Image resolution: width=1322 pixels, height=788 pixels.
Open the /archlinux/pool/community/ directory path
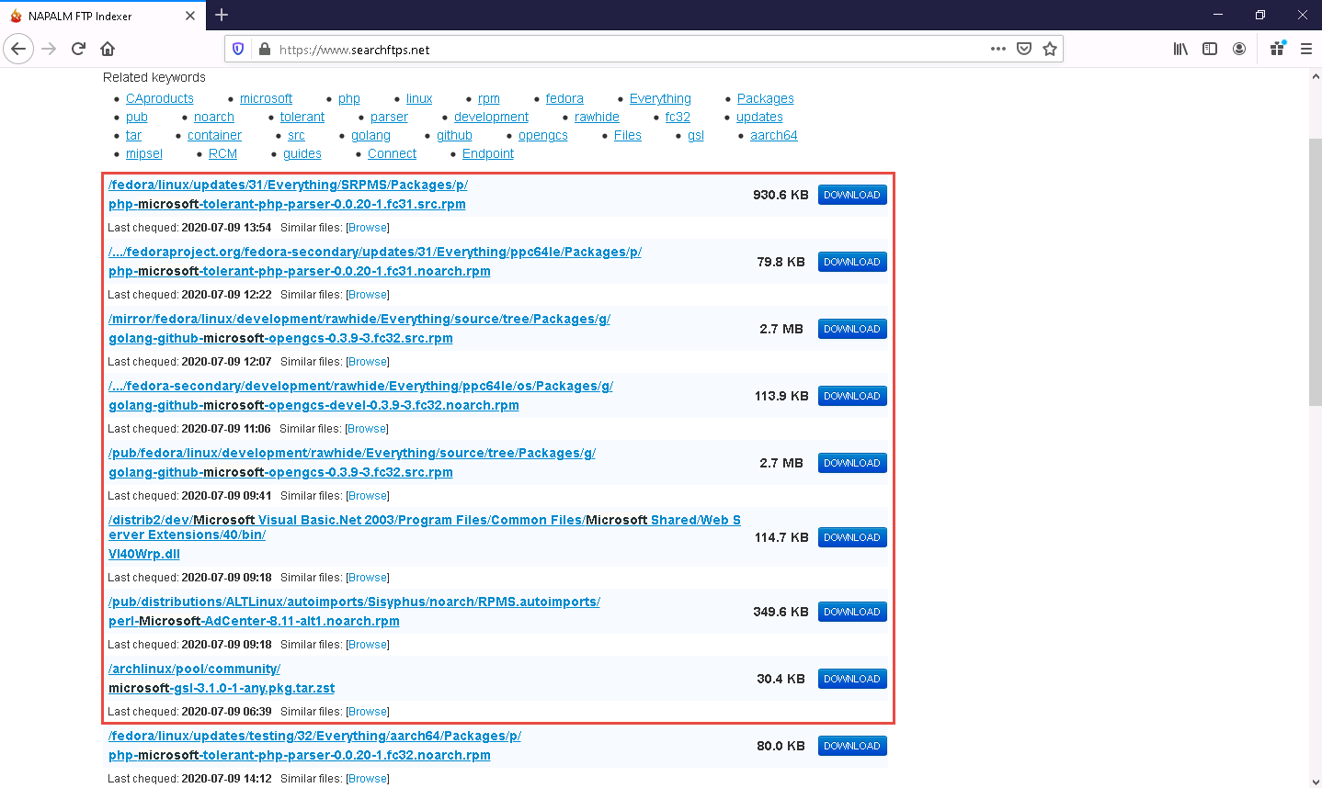click(194, 669)
